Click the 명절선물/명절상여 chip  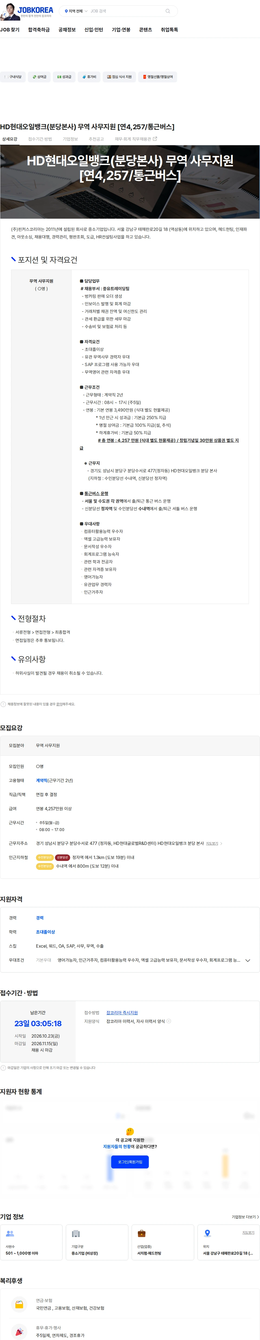click(158, 77)
